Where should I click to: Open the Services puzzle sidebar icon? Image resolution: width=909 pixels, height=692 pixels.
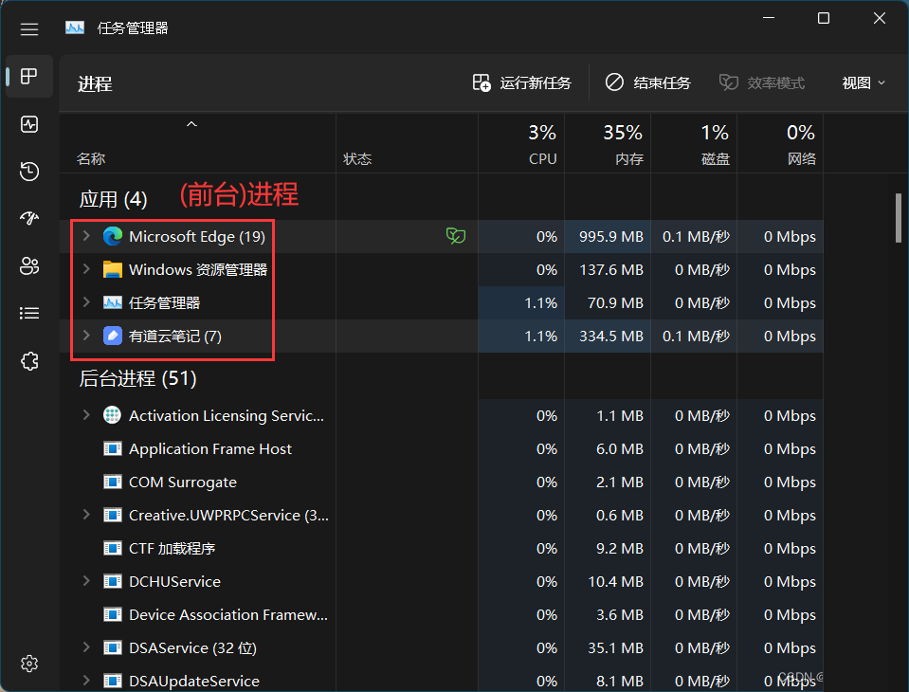point(29,361)
